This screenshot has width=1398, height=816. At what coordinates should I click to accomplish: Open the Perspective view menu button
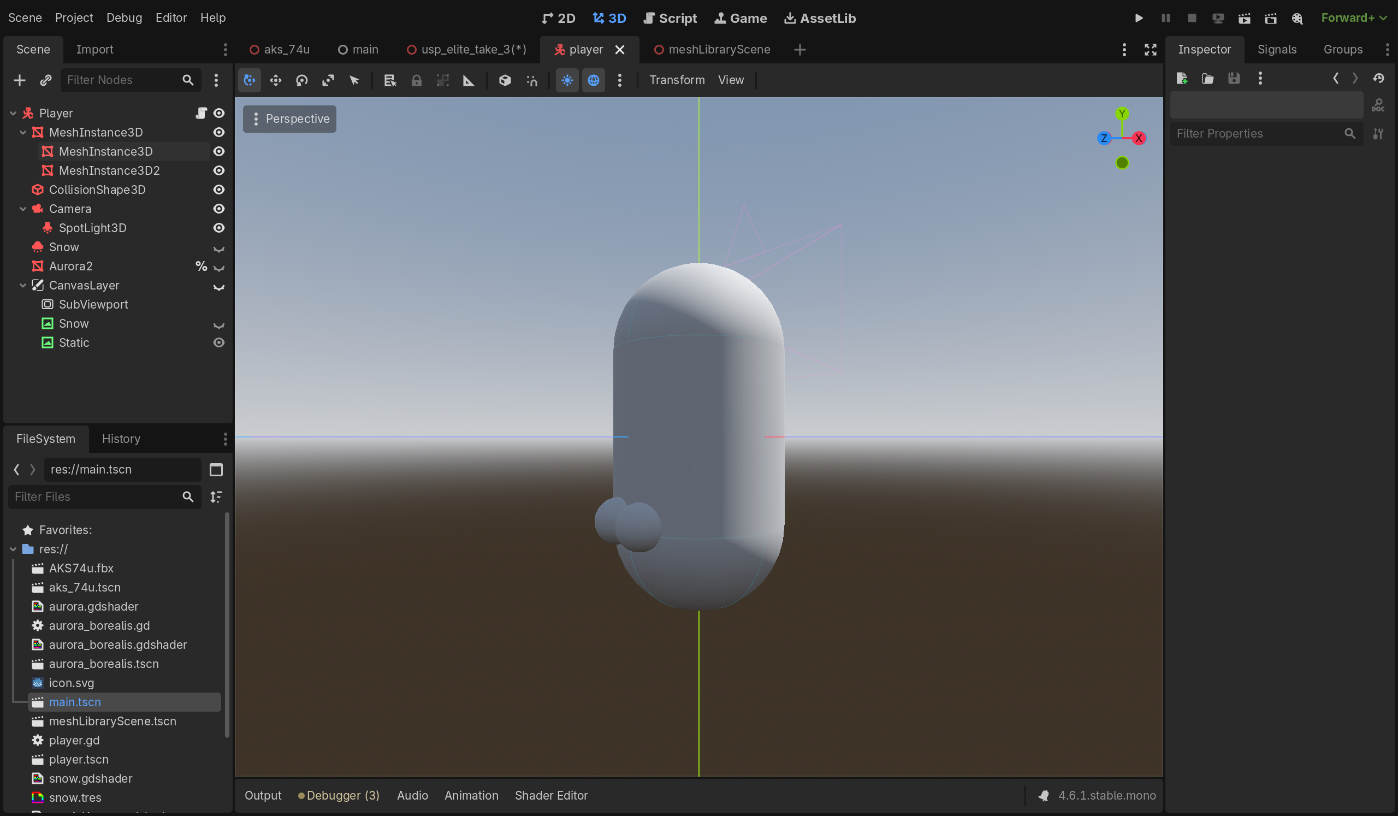coord(289,119)
